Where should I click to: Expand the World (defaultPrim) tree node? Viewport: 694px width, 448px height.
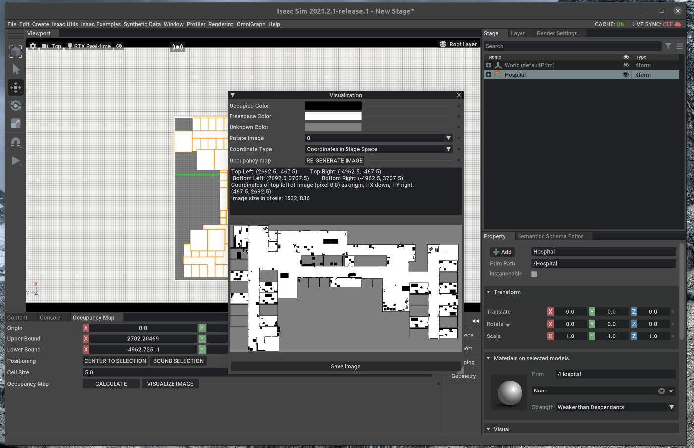pos(489,65)
